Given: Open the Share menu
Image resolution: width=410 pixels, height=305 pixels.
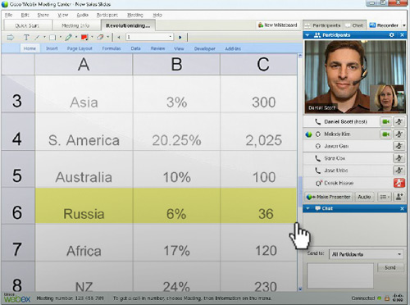Looking at the screenshot, I should coord(43,15).
